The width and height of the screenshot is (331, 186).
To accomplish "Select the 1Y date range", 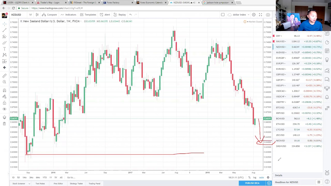I will coord(50,177).
